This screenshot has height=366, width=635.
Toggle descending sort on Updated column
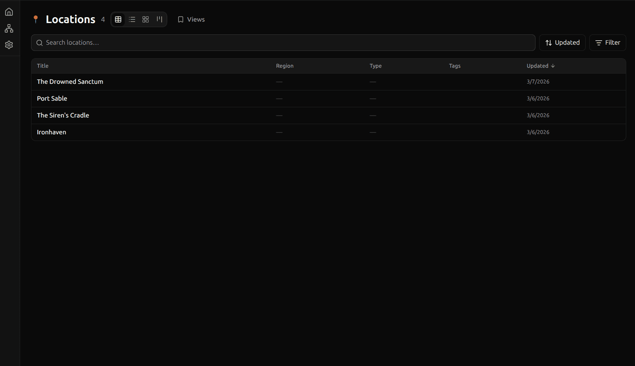(552, 66)
